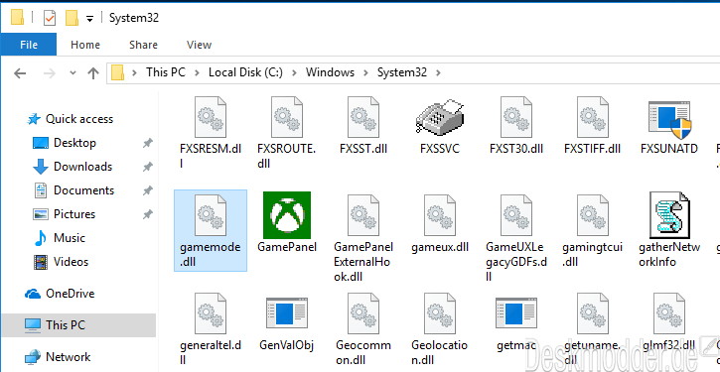Select the Geocommon.dll file icon

pos(363,313)
